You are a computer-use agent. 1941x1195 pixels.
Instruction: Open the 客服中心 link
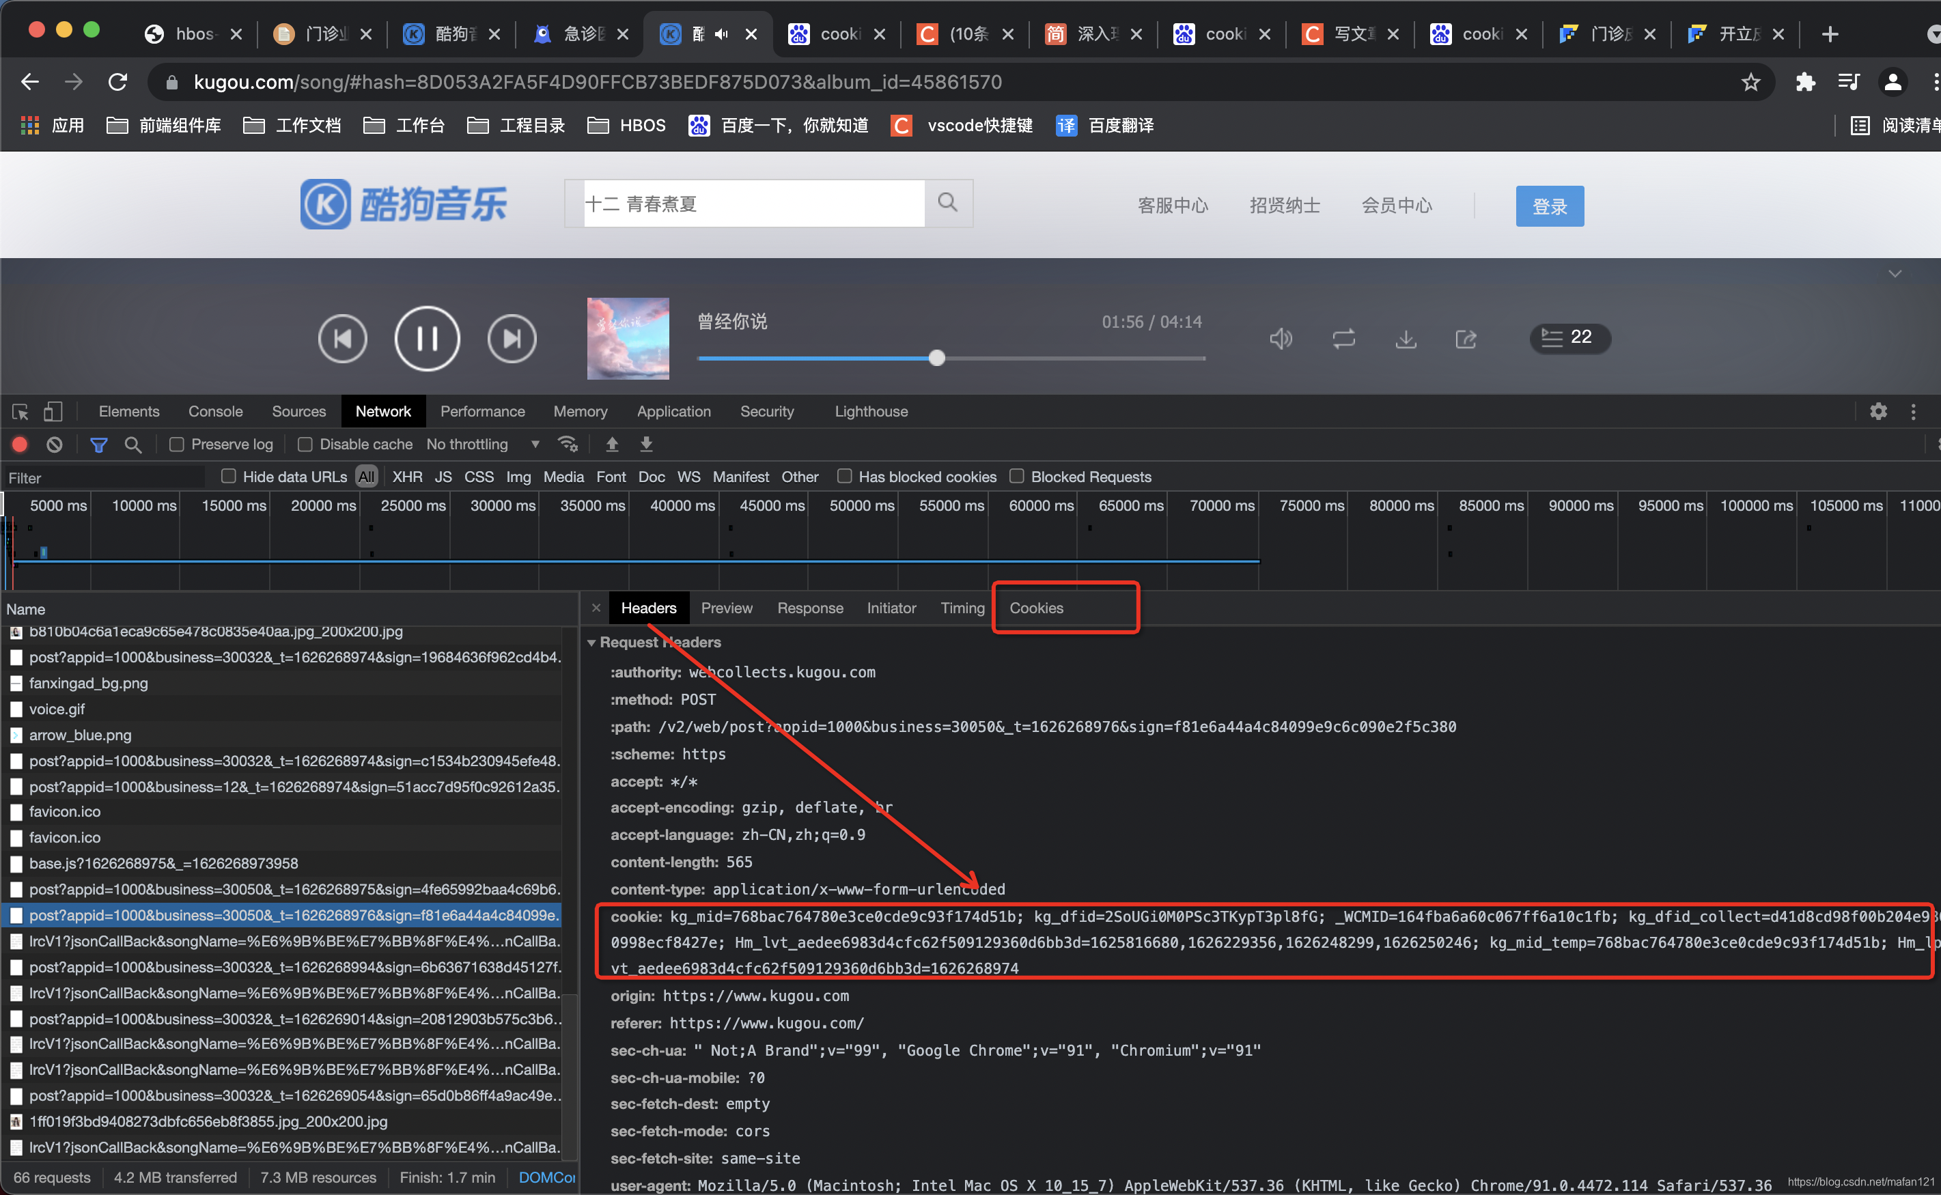tap(1173, 206)
